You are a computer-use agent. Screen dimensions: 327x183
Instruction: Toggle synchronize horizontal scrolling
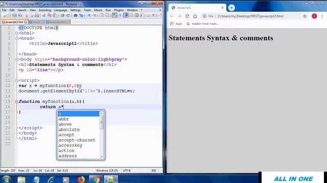107,15
